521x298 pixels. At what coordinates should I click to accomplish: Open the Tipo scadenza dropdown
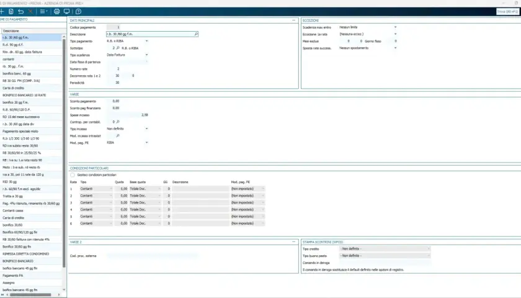coord(146,55)
